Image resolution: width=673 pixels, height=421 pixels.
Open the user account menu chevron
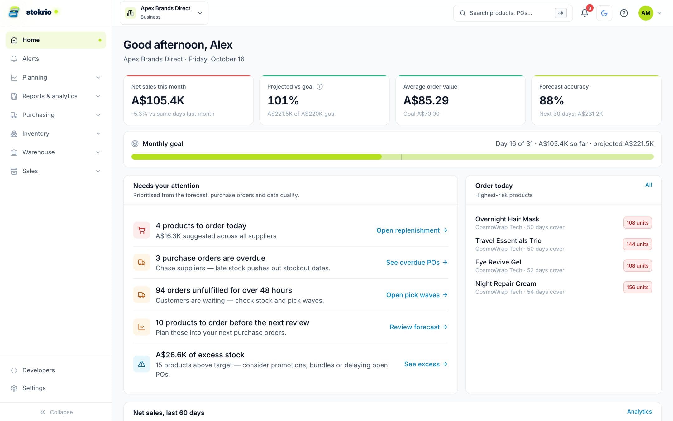659,13
